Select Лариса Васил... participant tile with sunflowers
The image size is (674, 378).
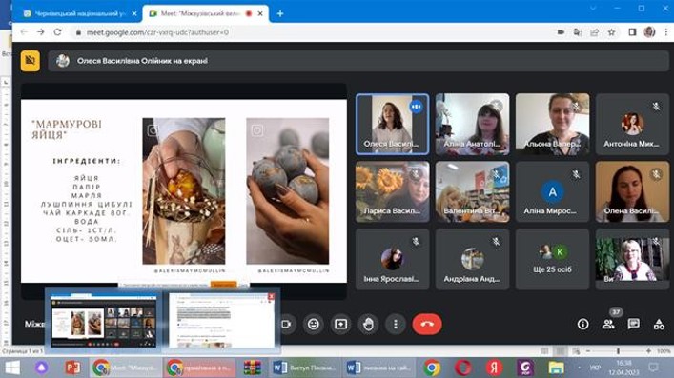coord(392,191)
